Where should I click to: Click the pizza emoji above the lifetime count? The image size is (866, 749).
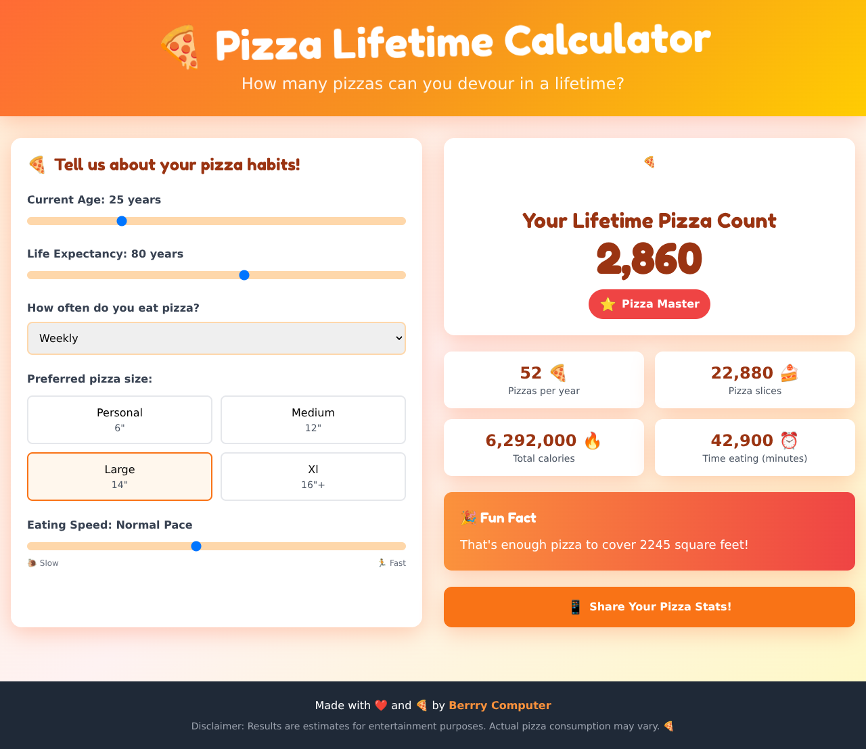(x=649, y=162)
